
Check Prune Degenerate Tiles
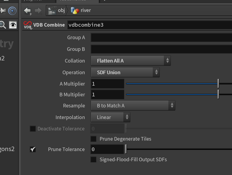93,139
